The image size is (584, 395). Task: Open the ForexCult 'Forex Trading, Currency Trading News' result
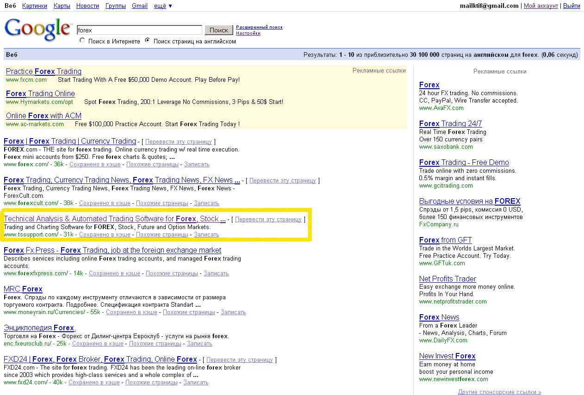point(122,180)
